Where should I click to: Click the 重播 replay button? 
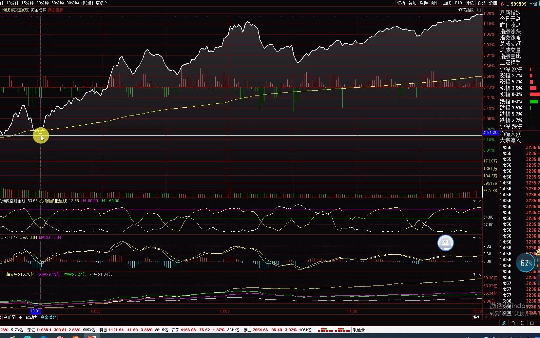[424, 3]
